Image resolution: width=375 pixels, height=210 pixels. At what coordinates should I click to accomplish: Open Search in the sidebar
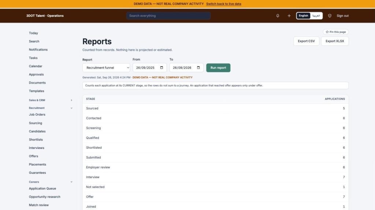coord(34,41)
